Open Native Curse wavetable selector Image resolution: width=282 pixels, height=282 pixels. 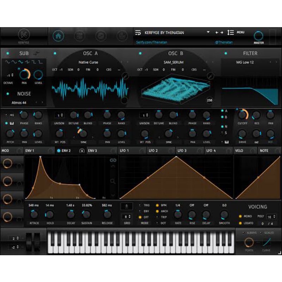[88, 62]
